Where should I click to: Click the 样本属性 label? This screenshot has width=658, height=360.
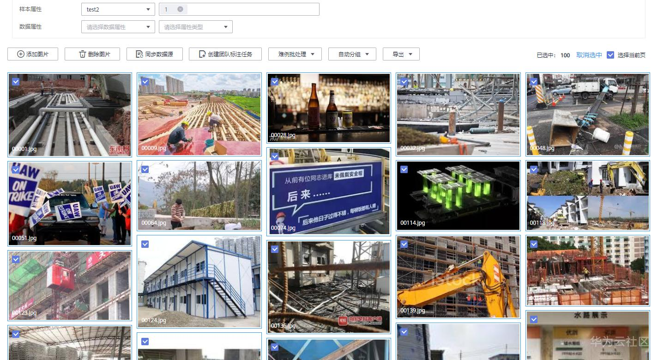point(30,9)
